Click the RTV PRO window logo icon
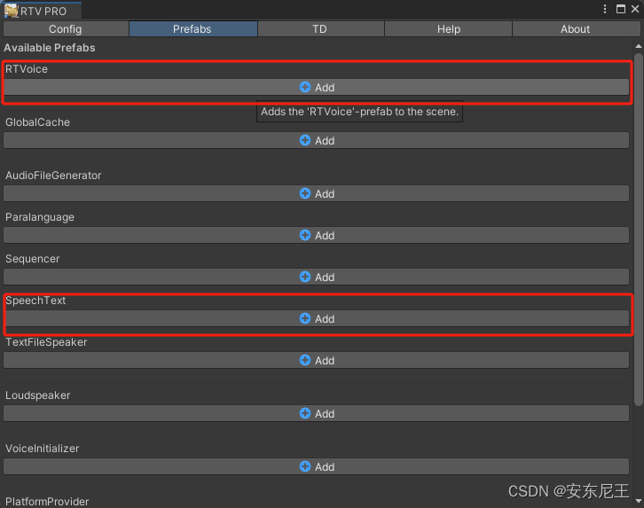The height and width of the screenshot is (508, 644). pyautogui.click(x=12, y=11)
